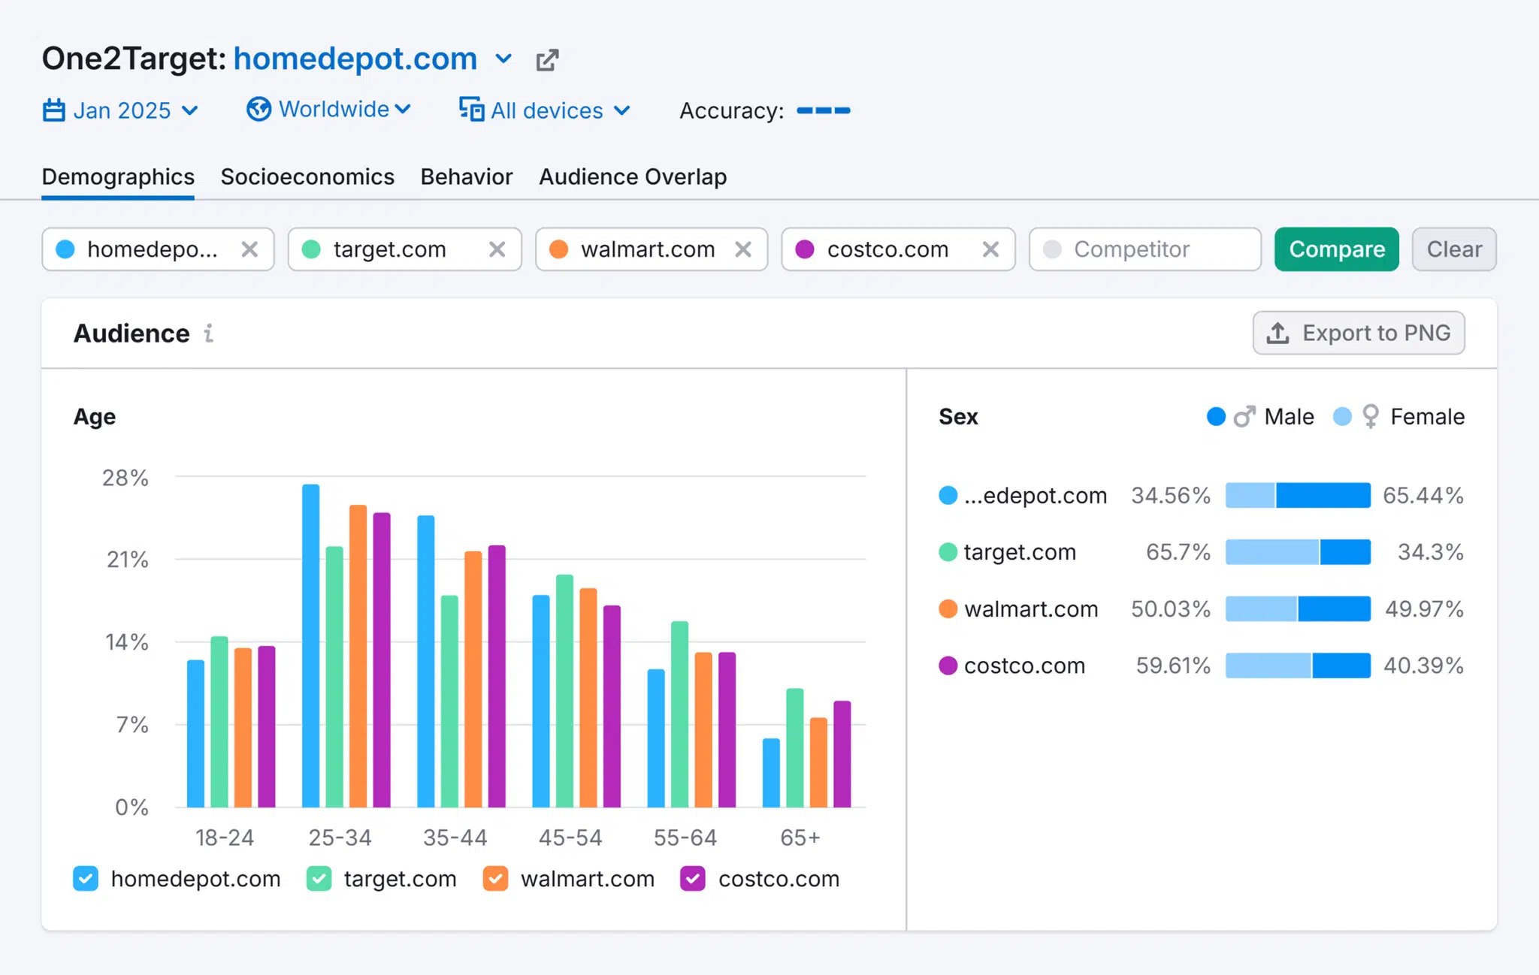
Task: Remove costco.com from comparison
Action: 990,249
